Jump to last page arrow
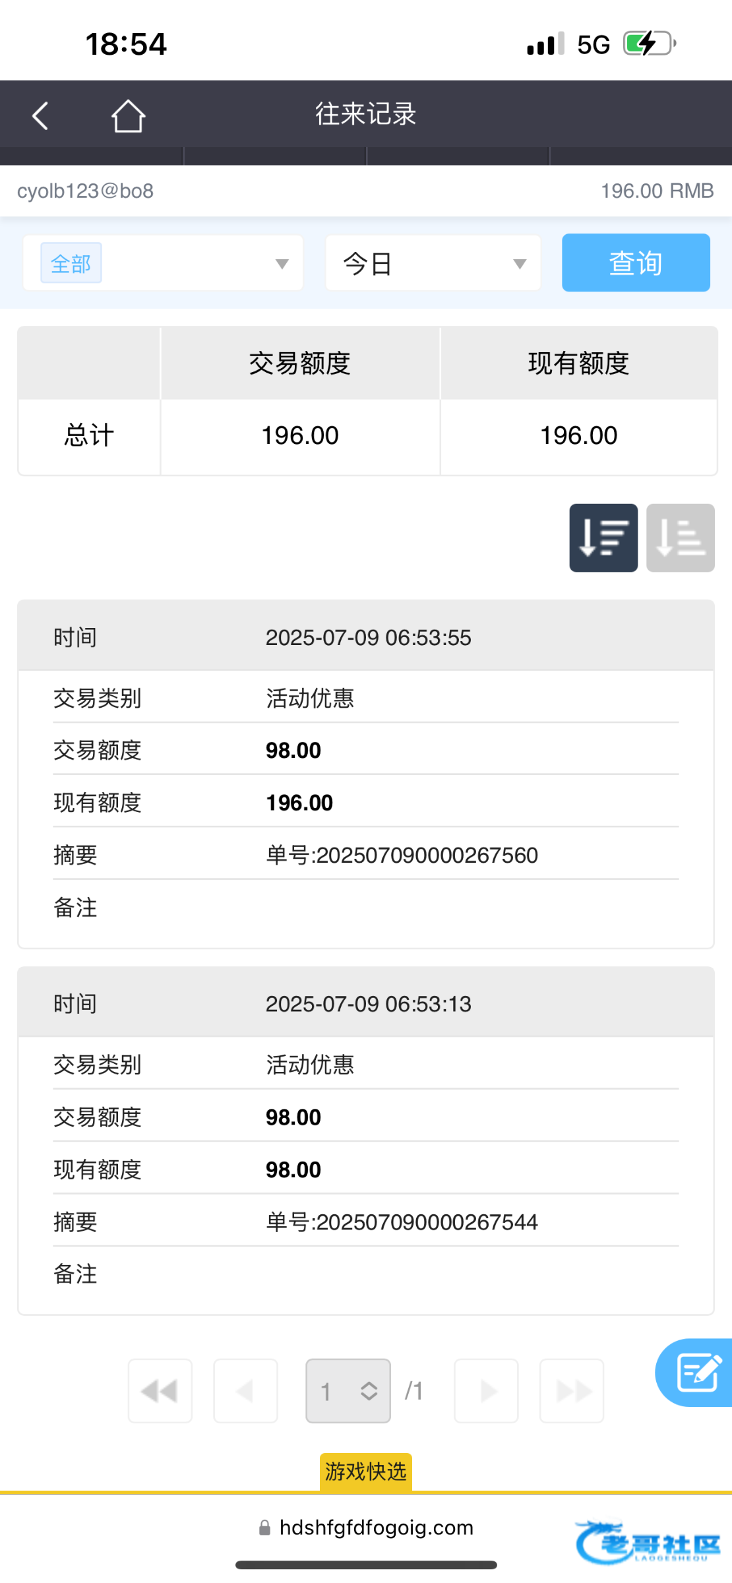The height and width of the screenshot is (1583, 732). (x=571, y=1391)
